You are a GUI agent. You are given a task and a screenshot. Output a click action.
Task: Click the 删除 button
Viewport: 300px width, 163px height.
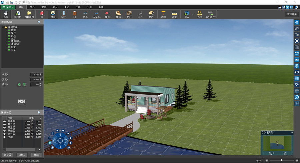[36, 155]
